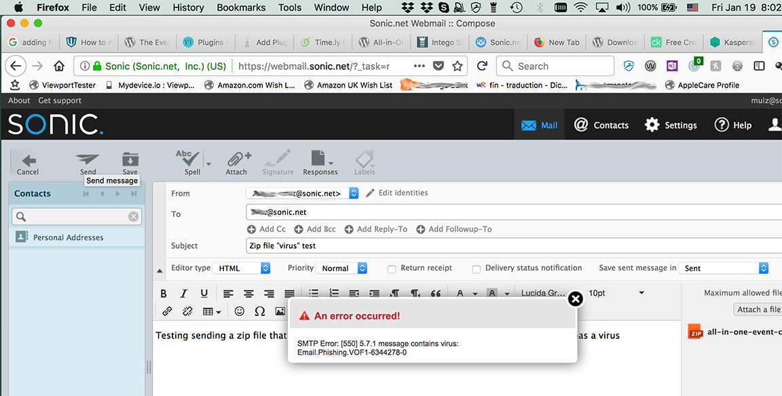Align text left in the editor
This screenshot has width=782, height=396.
(228, 294)
